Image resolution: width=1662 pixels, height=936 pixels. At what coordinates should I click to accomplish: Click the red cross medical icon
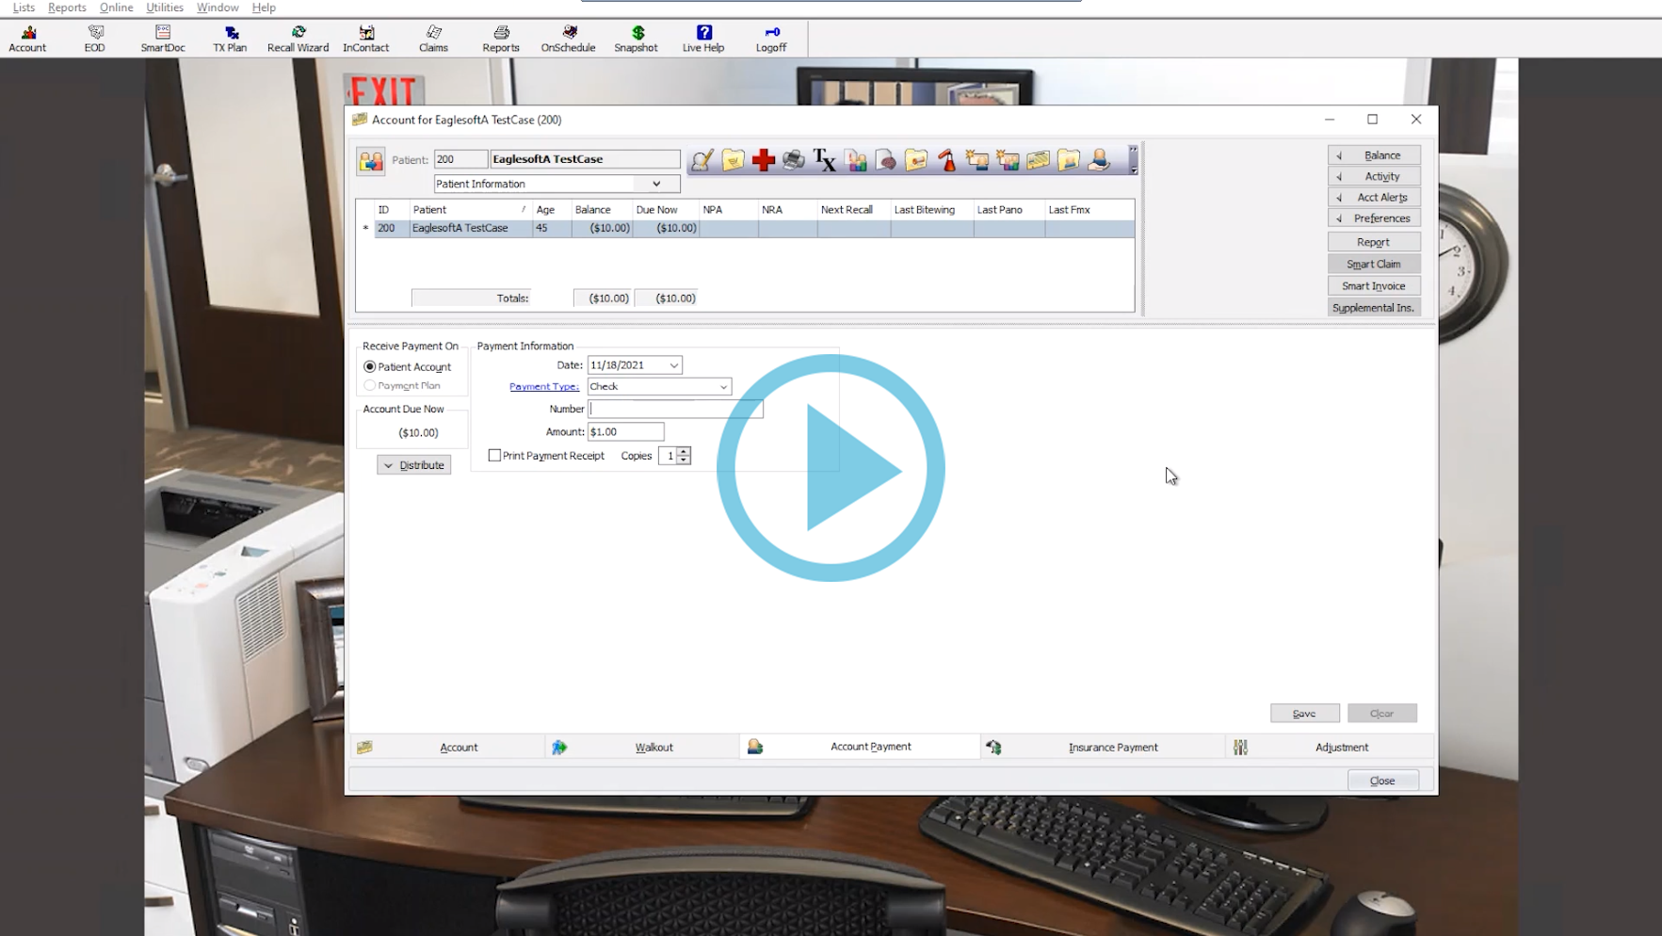tap(763, 160)
